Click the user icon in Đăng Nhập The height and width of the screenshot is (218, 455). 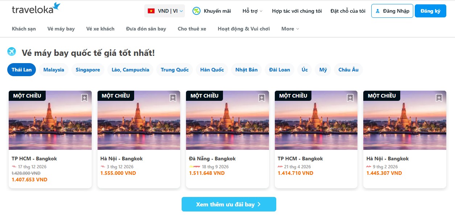377,11
